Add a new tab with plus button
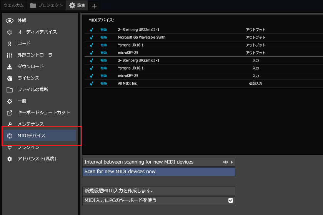This screenshot has height=215, width=323. point(94,6)
